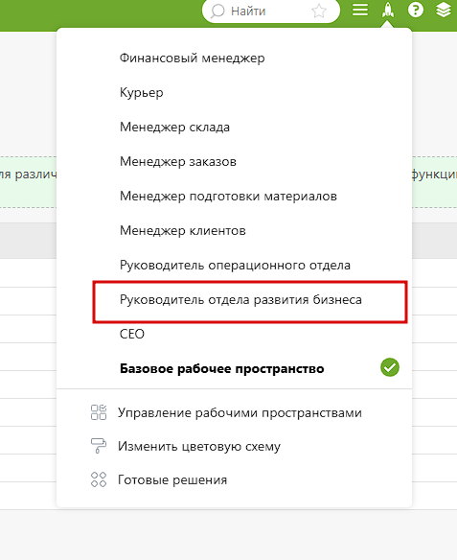Select Базовое рабочее пространство entry
Viewport: 457px width, 560px height.
pyautogui.click(x=221, y=368)
